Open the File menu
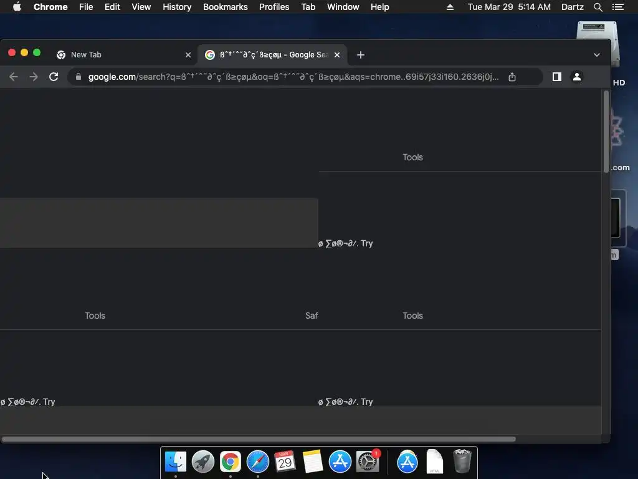This screenshot has height=479, width=638. (86, 7)
